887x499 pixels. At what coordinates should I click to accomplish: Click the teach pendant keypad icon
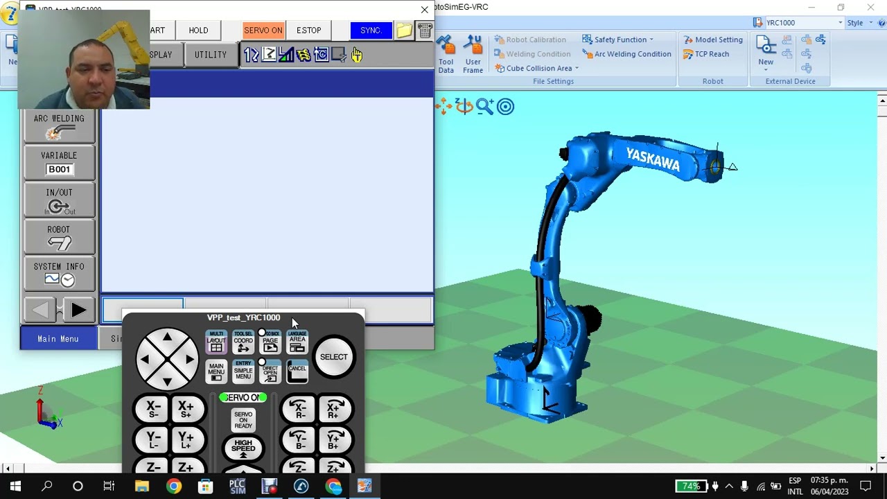[425, 30]
